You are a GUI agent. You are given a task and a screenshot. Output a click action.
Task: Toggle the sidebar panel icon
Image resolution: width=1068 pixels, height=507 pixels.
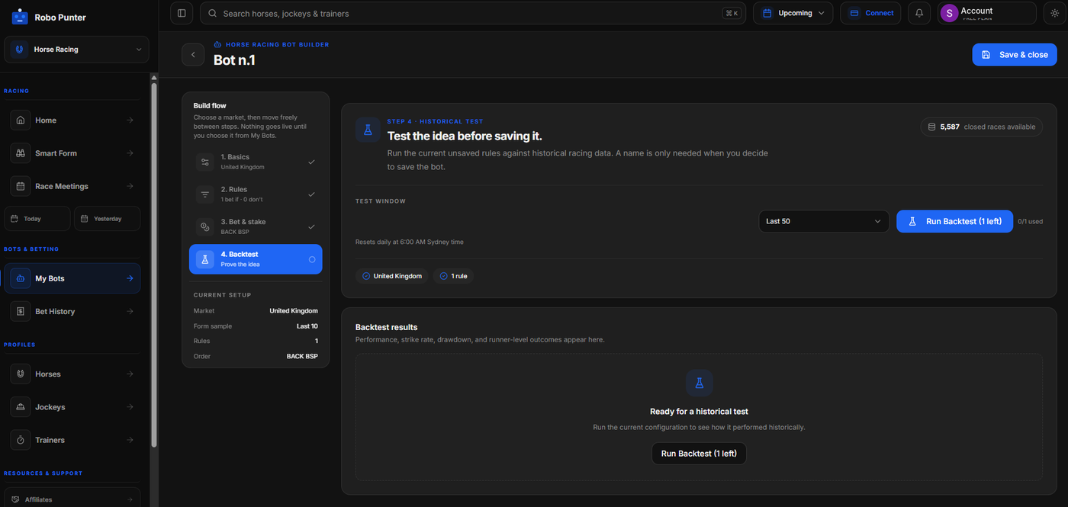click(182, 13)
